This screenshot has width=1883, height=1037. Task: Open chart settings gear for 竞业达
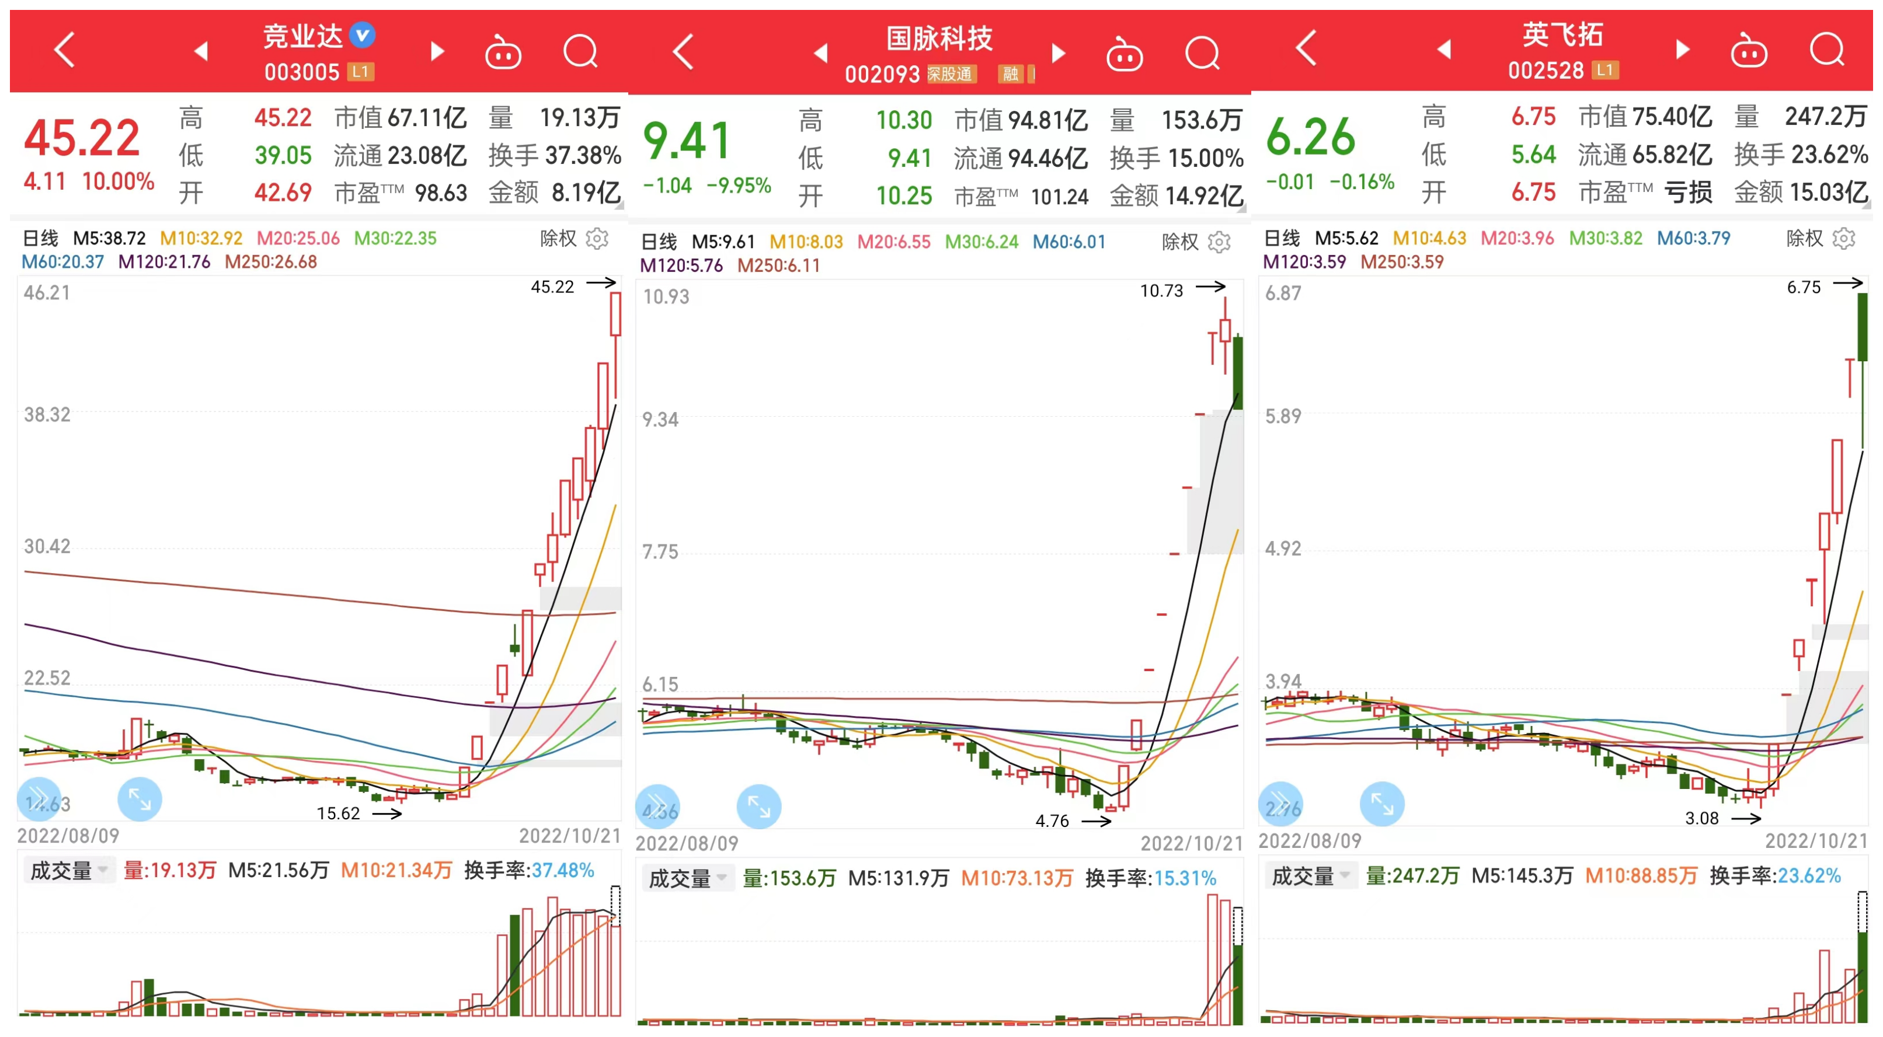click(x=597, y=238)
